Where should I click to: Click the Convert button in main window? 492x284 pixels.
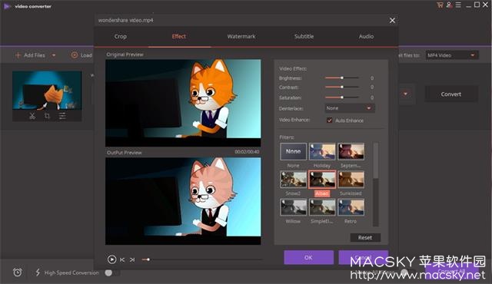tap(451, 94)
